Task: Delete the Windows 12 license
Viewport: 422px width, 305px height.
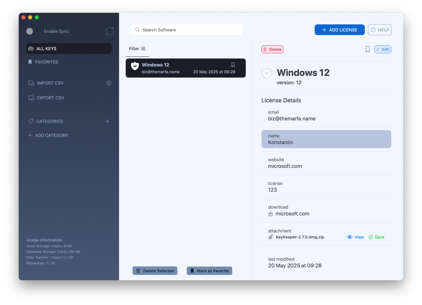Action: (x=272, y=49)
